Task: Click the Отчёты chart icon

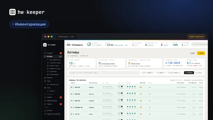Action: pyautogui.click(x=45, y=110)
